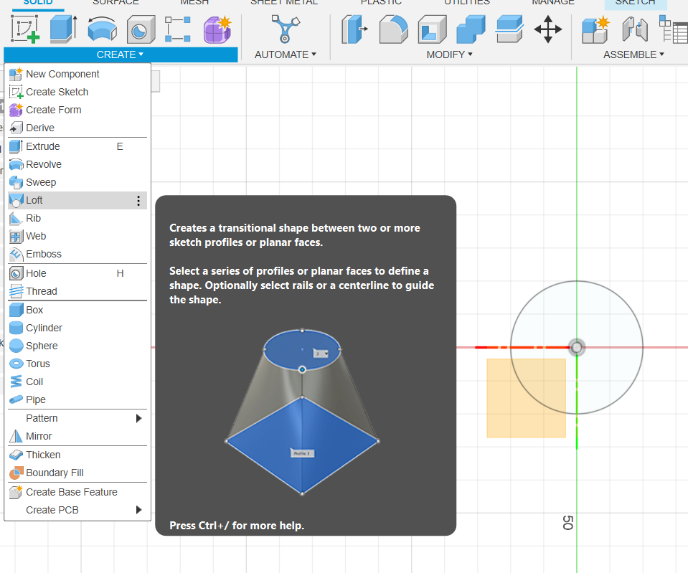Click the Extrude toolbar icon
The width and height of the screenshot is (688, 573).
click(64, 29)
